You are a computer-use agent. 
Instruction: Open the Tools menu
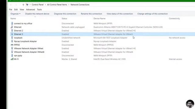pos(39,9)
